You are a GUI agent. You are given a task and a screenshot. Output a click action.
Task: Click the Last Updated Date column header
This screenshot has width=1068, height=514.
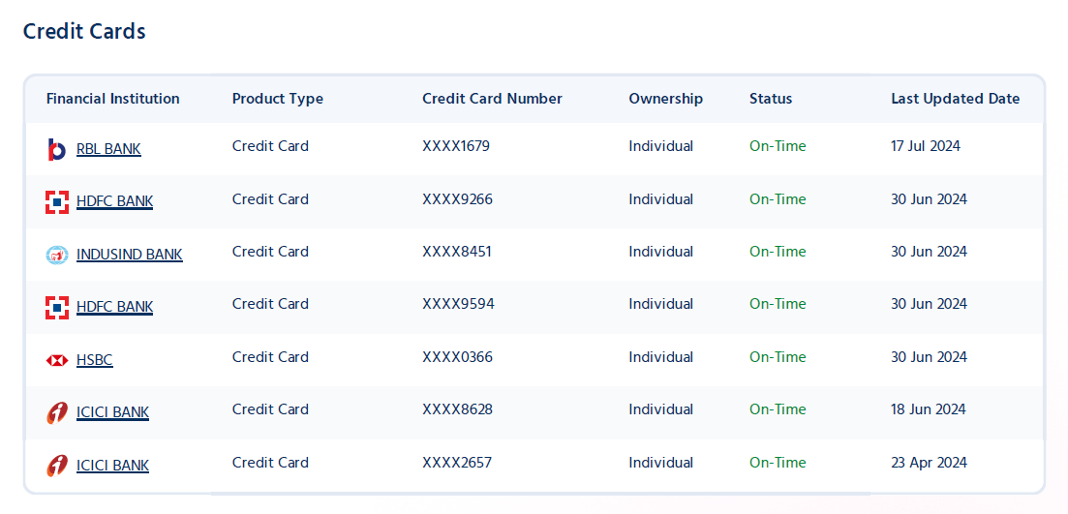956,99
